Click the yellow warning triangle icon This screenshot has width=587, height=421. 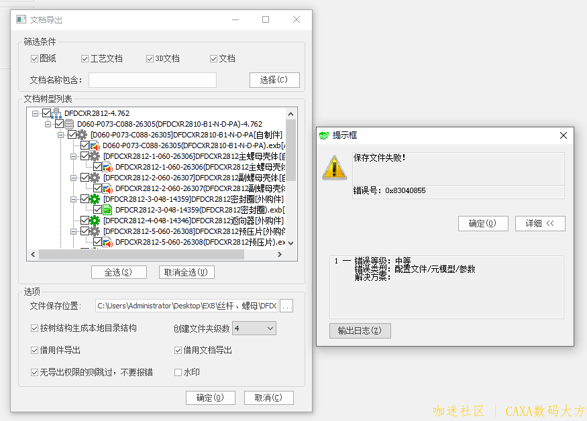point(334,168)
